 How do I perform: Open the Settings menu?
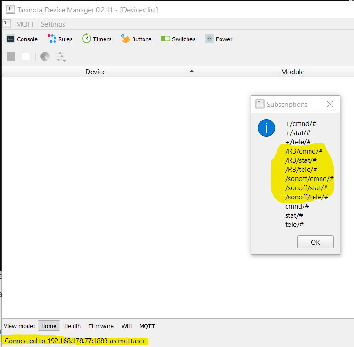click(x=53, y=24)
